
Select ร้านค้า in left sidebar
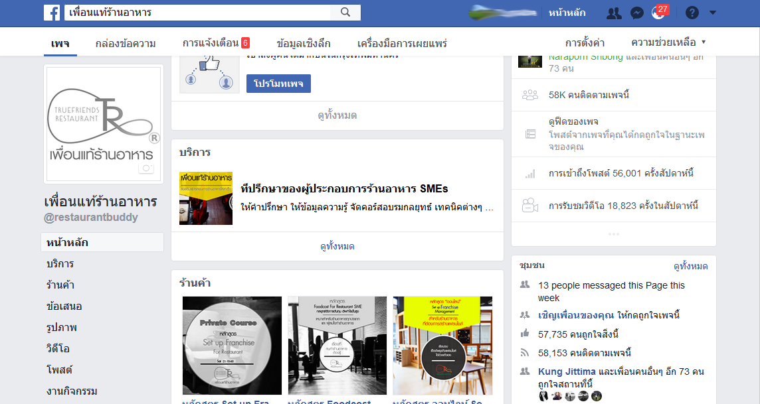coord(60,285)
